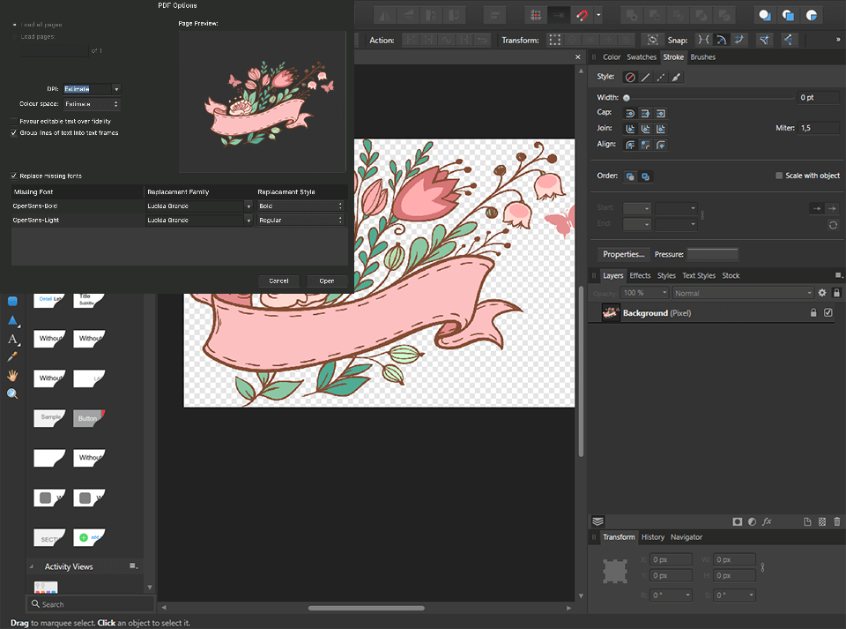
Task: Open the Layers panel settings gear
Action: [x=821, y=292]
